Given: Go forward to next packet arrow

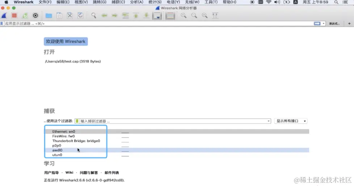Looking at the screenshot, I should (x=115, y=16).
